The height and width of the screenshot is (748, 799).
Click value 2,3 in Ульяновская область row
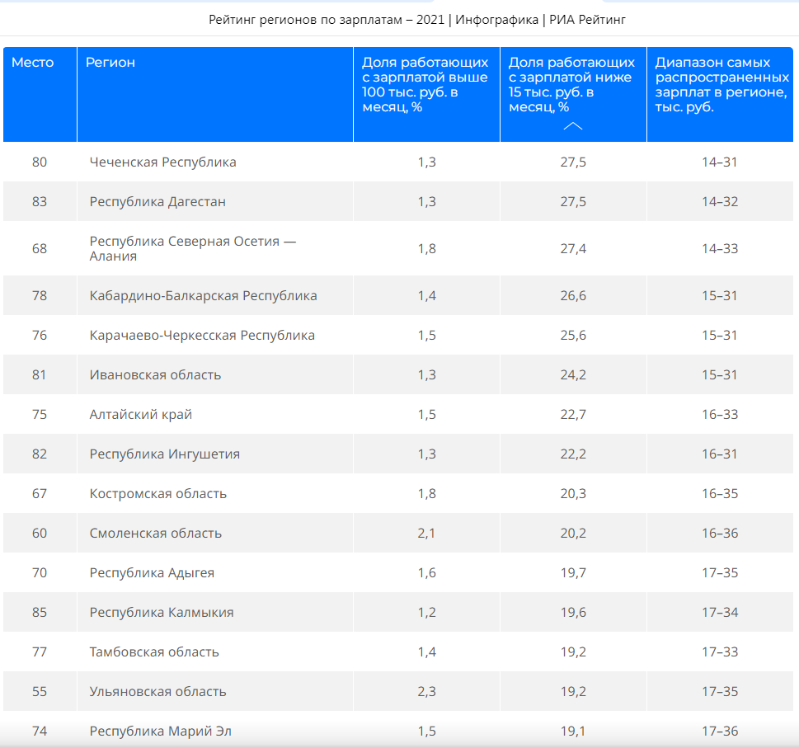[x=426, y=691]
